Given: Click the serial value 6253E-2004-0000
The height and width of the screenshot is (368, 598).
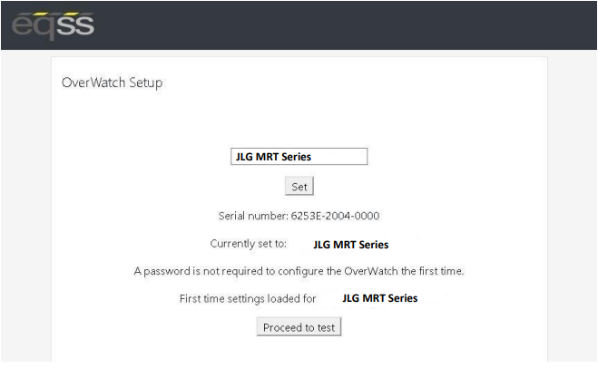Looking at the screenshot, I should click(x=335, y=216).
